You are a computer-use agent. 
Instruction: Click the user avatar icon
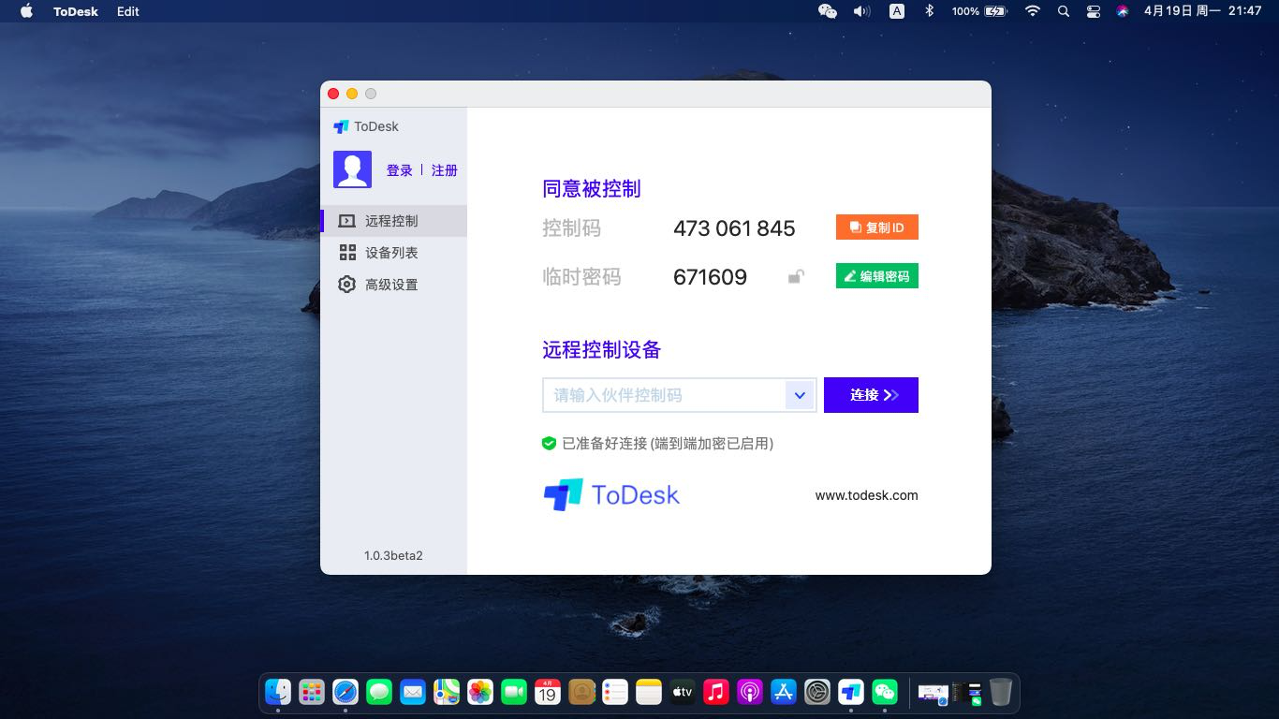[x=352, y=169]
